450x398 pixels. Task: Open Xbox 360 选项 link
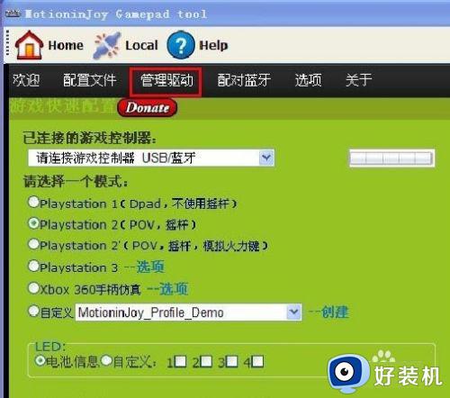(174, 289)
